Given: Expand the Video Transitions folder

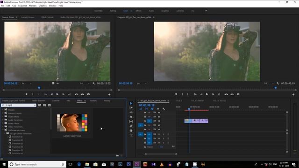Looking at the screenshot, I should pyautogui.click(x=2, y=126).
